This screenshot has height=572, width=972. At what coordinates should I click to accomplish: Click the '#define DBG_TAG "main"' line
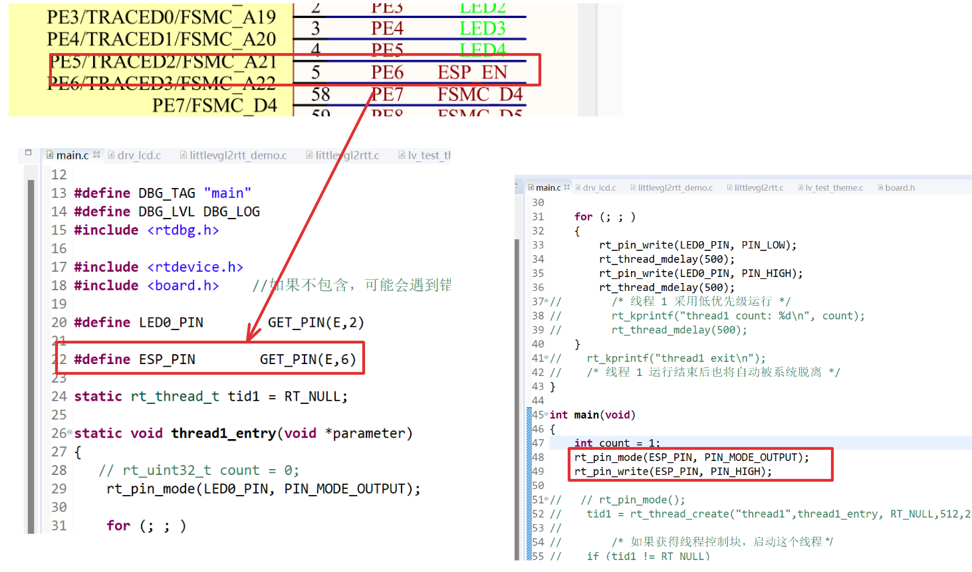(163, 193)
